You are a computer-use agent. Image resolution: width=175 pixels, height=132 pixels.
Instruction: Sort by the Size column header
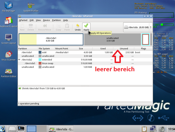81,49
